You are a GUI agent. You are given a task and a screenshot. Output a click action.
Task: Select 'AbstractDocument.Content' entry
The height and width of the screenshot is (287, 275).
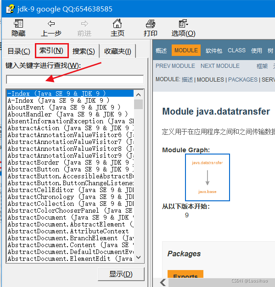click(x=70, y=245)
